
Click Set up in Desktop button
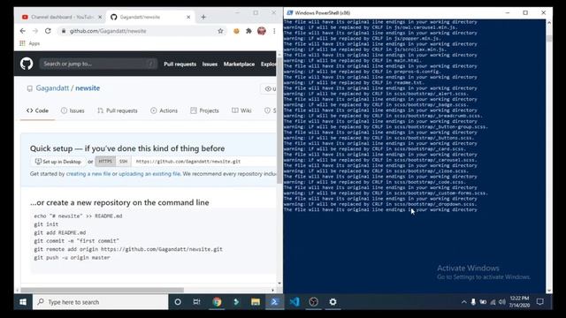click(58, 162)
